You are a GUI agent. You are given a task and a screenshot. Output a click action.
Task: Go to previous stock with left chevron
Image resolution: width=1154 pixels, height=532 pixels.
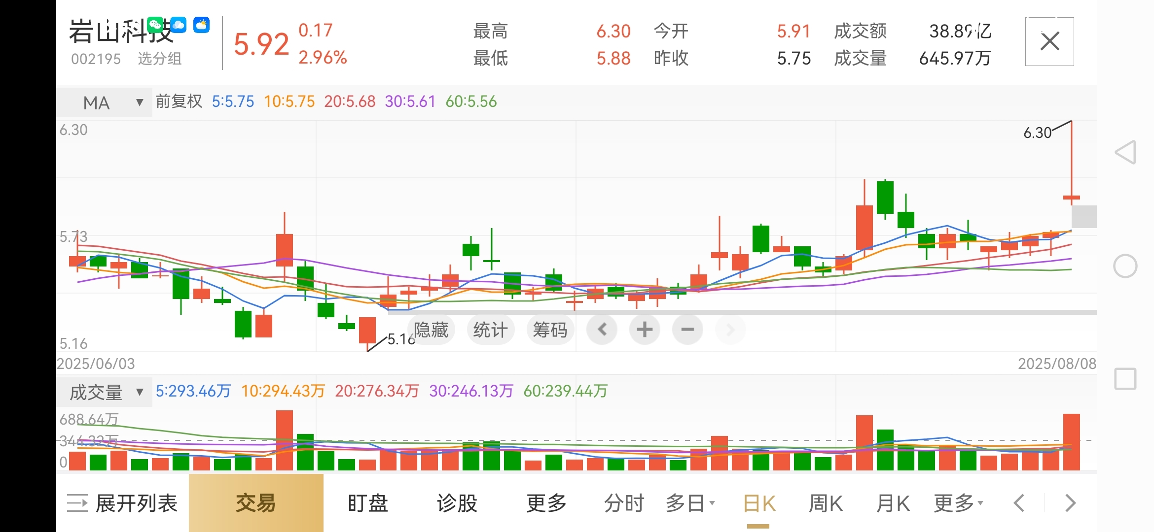pyautogui.click(x=1019, y=503)
